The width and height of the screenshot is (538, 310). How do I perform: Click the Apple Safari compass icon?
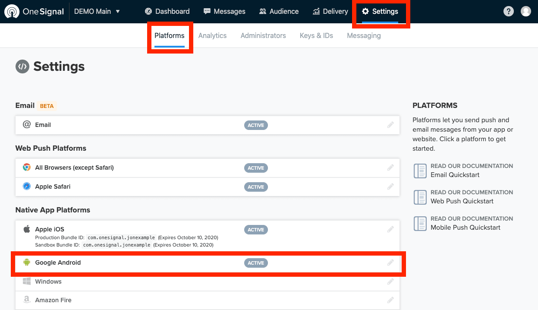click(x=27, y=186)
